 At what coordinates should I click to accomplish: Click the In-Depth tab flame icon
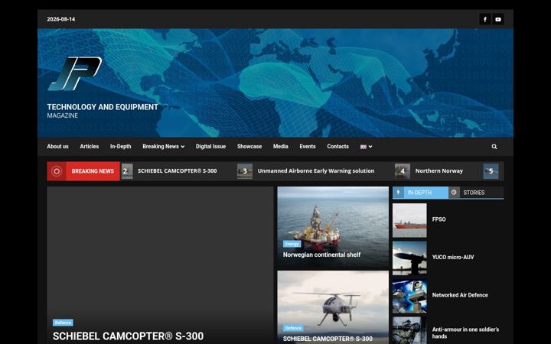click(x=398, y=193)
